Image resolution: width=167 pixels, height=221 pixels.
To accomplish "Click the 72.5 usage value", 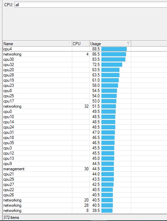I will tap(96, 65).
